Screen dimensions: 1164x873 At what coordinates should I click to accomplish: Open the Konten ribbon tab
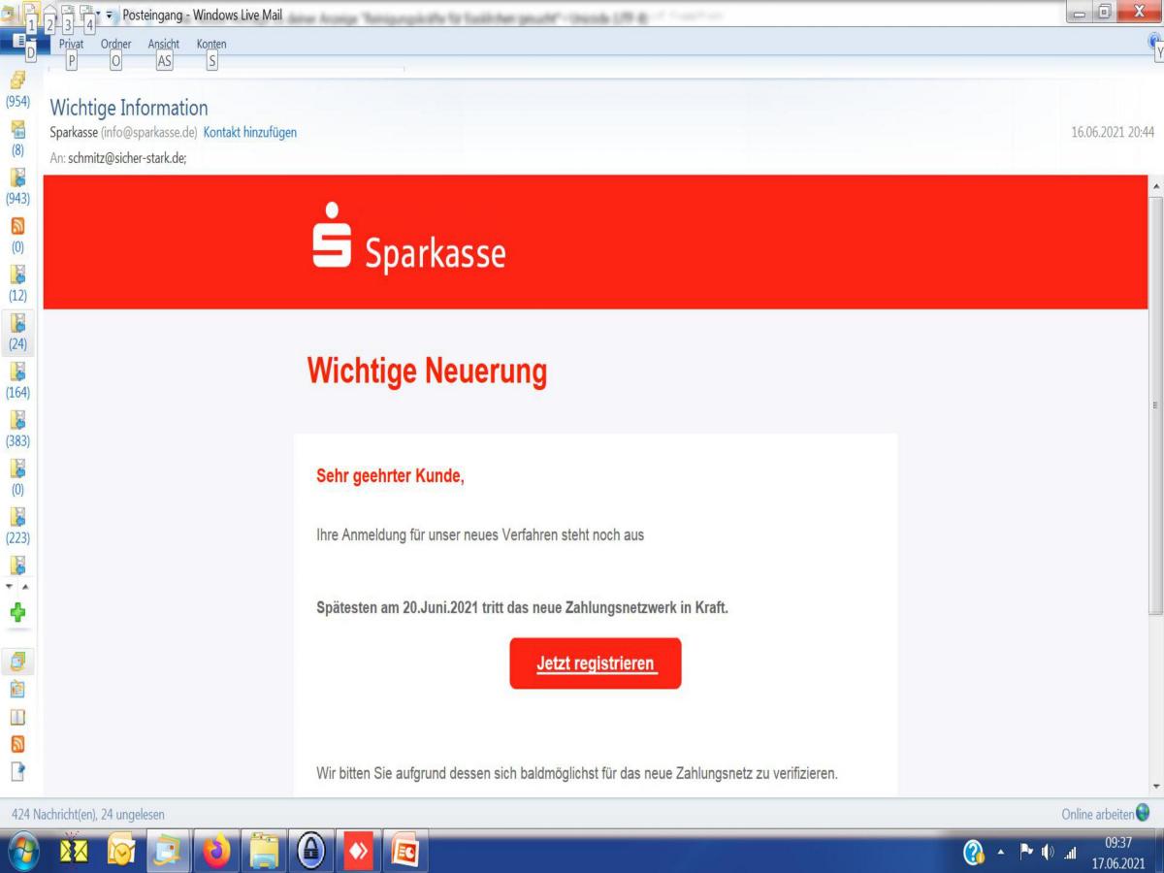[x=211, y=44]
